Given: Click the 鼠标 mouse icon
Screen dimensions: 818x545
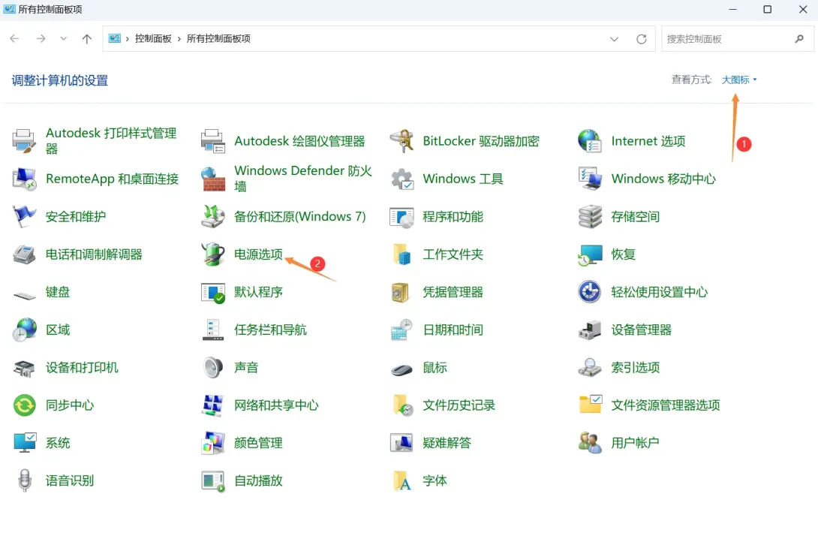Looking at the screenshot, I should pyautogui.click(x=401, y=369).
